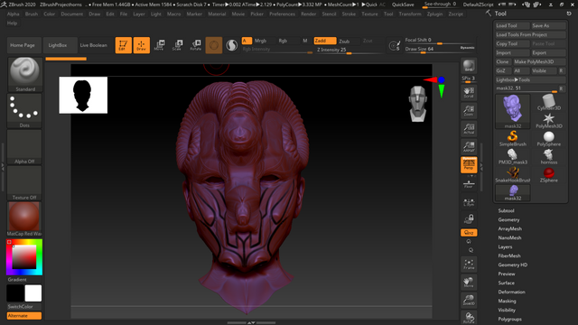Select the SimpleBrush tool
Viewport: 578px width, 325px height.
[512, 138]
